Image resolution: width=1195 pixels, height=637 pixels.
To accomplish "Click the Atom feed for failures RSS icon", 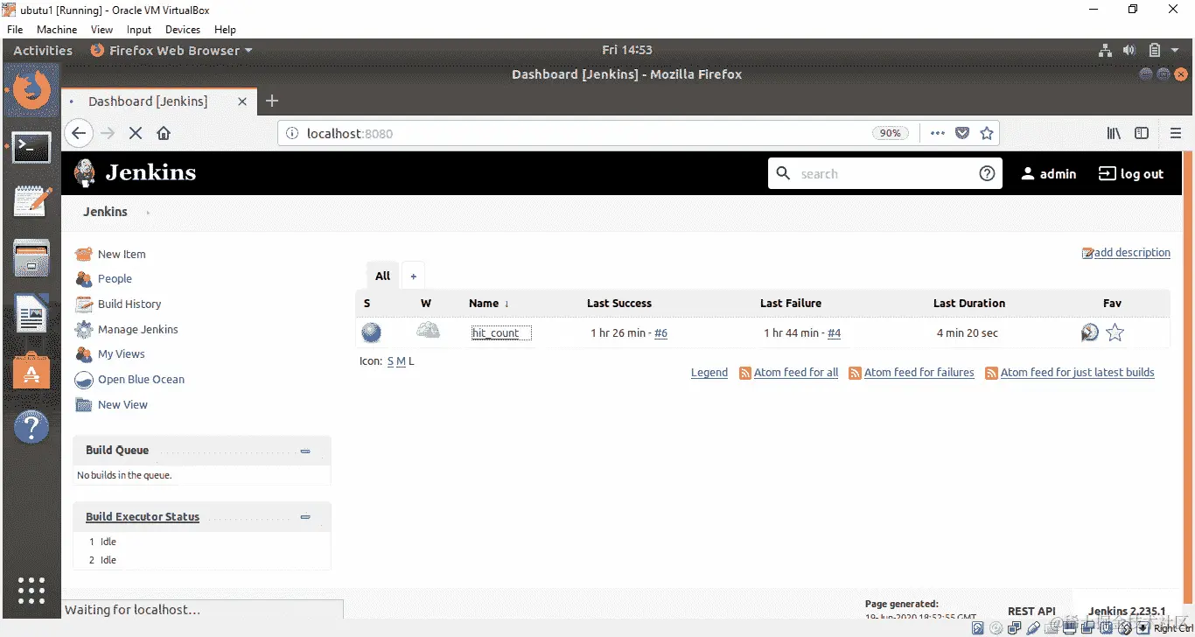I will [x=856, y=373].
